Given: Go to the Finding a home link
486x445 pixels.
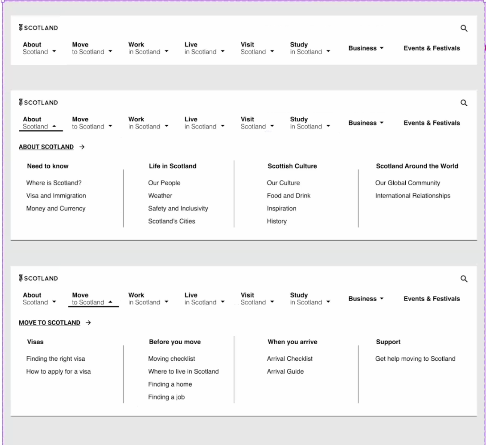Looking at the screenshot, I should [170, 384].
